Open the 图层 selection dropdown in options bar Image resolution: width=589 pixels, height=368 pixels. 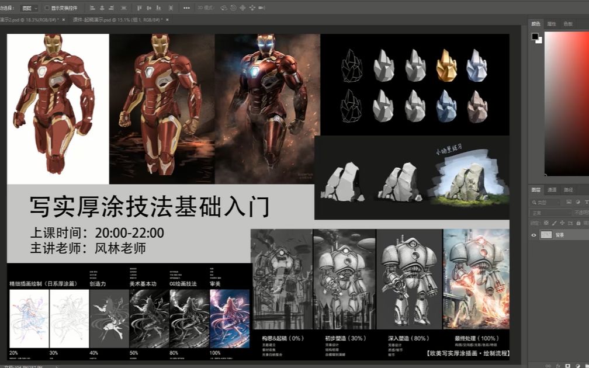(x=27, y=8)
